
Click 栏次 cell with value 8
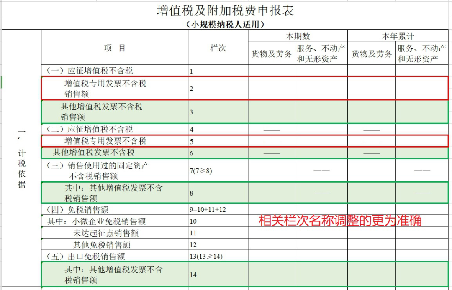pos(218,193)
